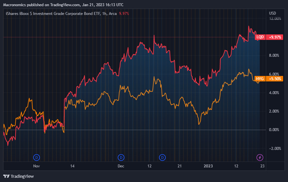The height and width of the screenshot is (182, 288).
Task: Click the 2.00% axis label
Action: click(x=274, y=111)
